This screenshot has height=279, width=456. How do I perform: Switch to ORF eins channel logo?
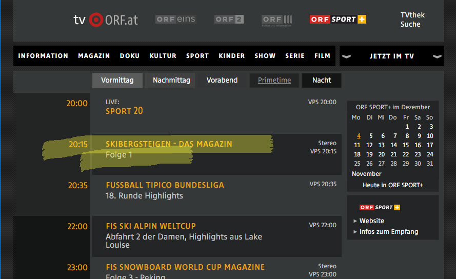pos(175,19)
